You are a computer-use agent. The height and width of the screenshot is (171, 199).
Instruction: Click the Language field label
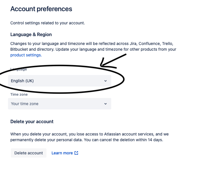pyautogui.click(x=19, y=69)
